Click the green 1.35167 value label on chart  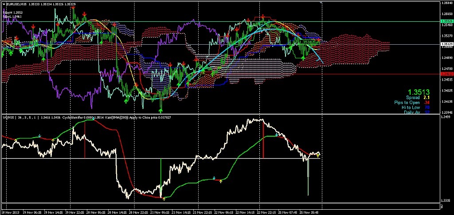click(x=307, y=42)
